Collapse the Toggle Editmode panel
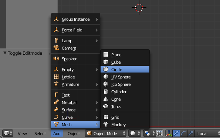The image size is (220, 138). 5,53
